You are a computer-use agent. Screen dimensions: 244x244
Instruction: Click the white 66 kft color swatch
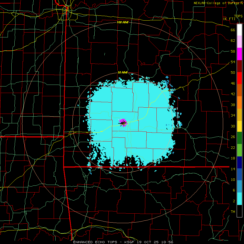pyautogui.click(x=239, y=30)
